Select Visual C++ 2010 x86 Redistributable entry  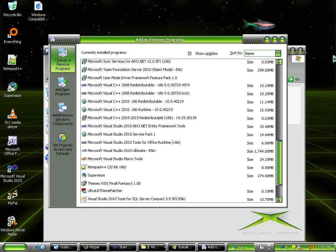tap(178, 102)
